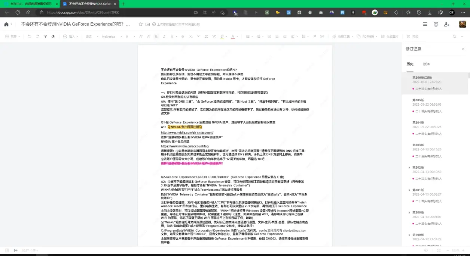Toggle strikethrough formatting
The image size is (470, 256).
[183, 37]
